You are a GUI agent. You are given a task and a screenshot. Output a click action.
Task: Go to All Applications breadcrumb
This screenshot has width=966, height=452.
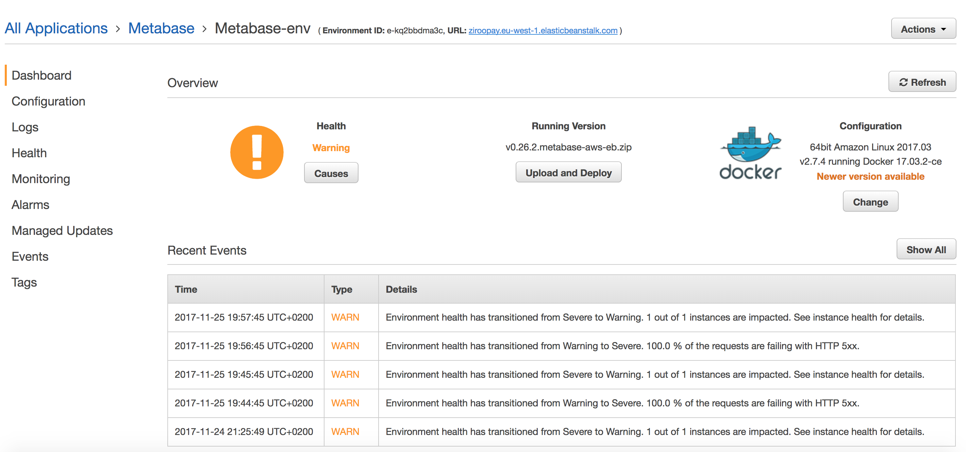coord(56,28)
